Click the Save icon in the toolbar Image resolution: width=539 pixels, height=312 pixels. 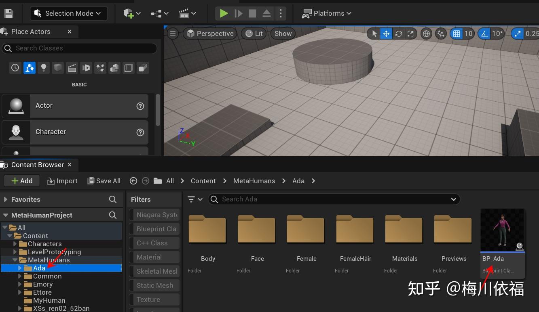(x=8, y=13)
